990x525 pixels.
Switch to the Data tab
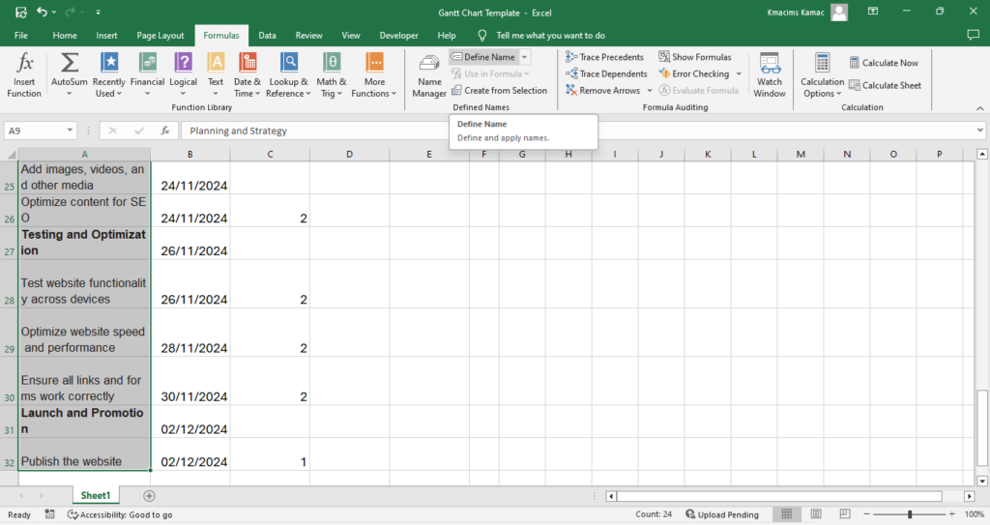coord(267,36)
